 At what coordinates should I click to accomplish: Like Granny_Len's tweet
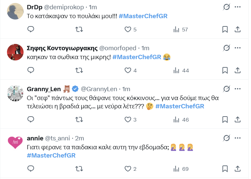click(128, 120)
